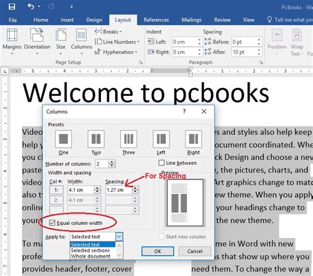The width and height of the screenshot is (313, 276).
Task: Click the Tell me what you want lightbulb
Action: (269, 20)
